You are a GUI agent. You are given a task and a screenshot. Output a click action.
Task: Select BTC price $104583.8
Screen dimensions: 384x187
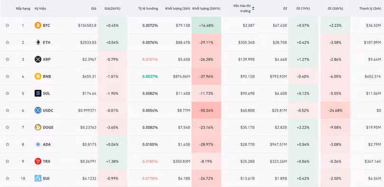pyautogui.click(x=87, y=25)
